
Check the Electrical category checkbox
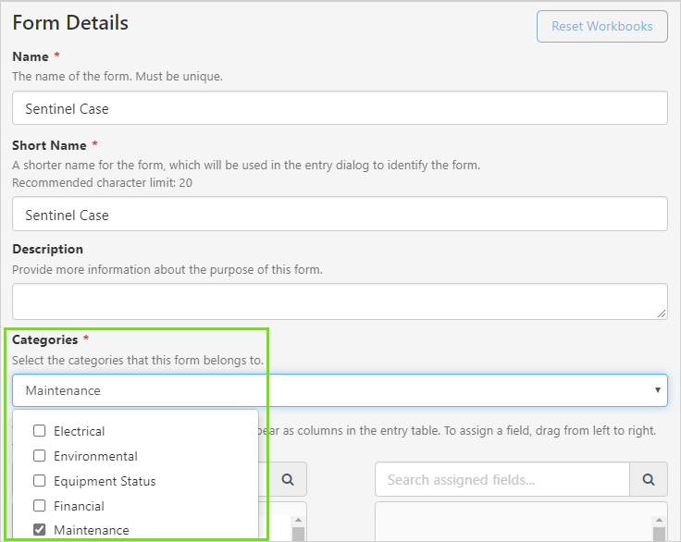pyautogui.click(x=40, y=431)
